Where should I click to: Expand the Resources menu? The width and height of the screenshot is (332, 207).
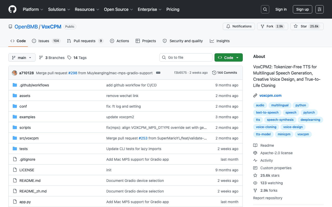pyautogui.click(x=87, y=9)
